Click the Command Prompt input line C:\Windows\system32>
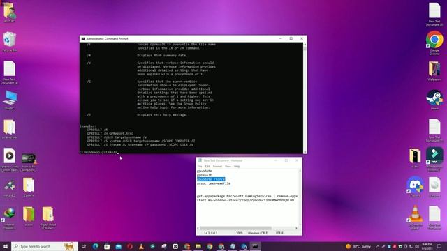The width and height of the screenshot is (447, 251). coord(98,152)
